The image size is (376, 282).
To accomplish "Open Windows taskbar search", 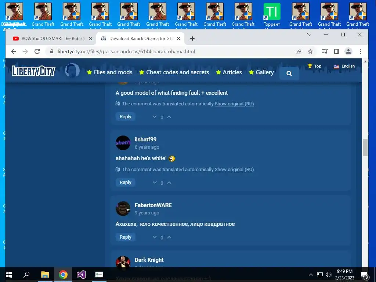I will [26, 275].
